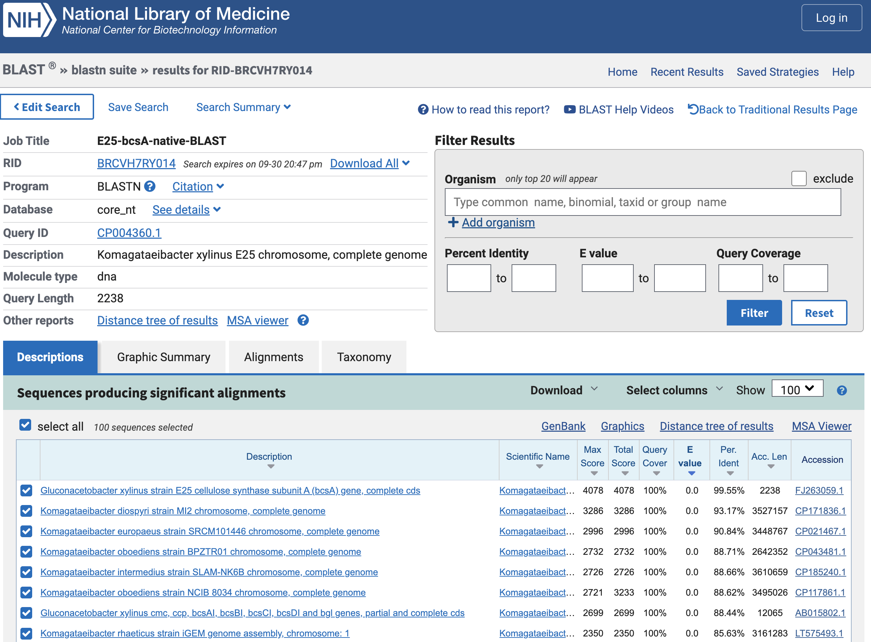Viewport: 871px width, 642px height.
Task: Switch to the Graphic Summary tab
Action: [x=164, y=357]
